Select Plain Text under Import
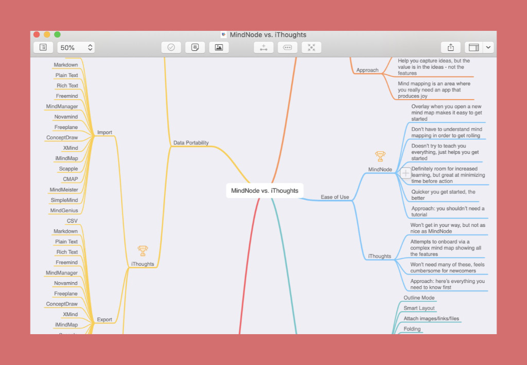The image size is (527, 365). tap(66, 75)
